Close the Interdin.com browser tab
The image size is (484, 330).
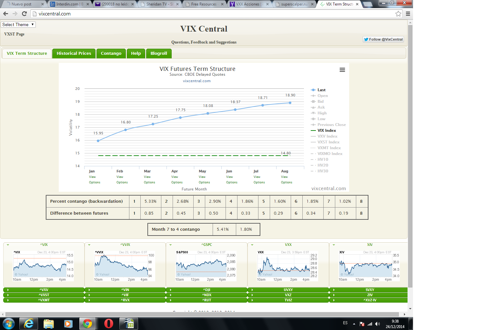(x=88, y=4)
